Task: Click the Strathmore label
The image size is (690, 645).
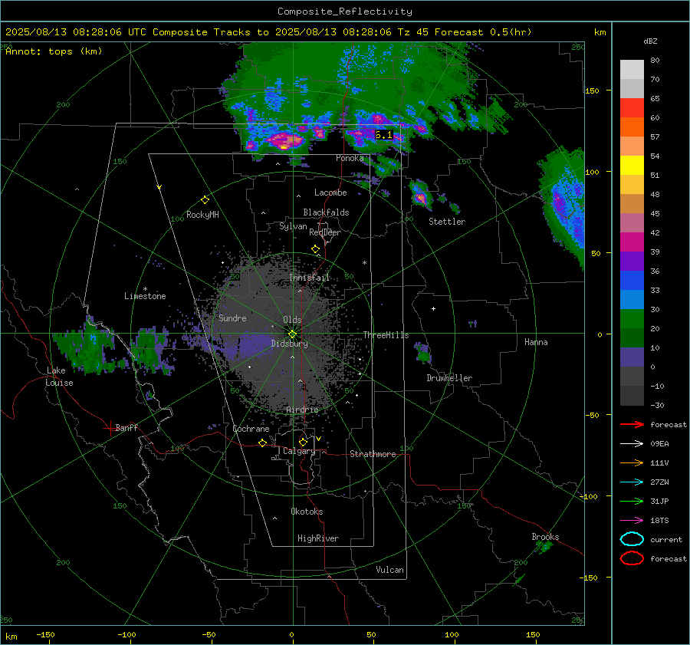Action: 373,454
